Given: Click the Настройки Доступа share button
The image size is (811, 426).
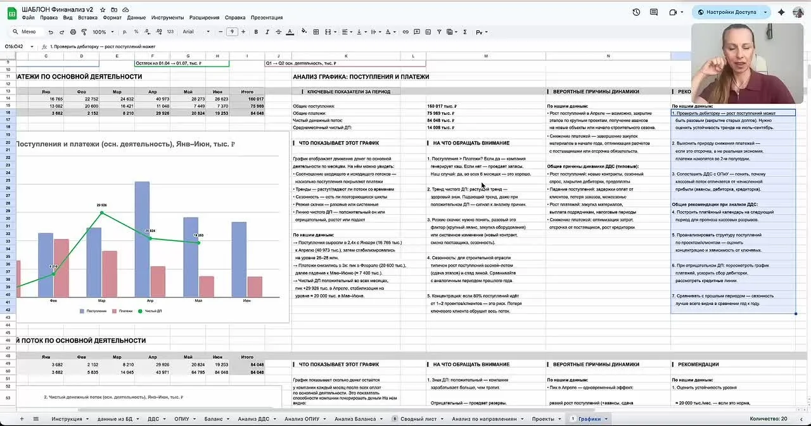Looking at the screenshot, I should (x=727, y=12).
